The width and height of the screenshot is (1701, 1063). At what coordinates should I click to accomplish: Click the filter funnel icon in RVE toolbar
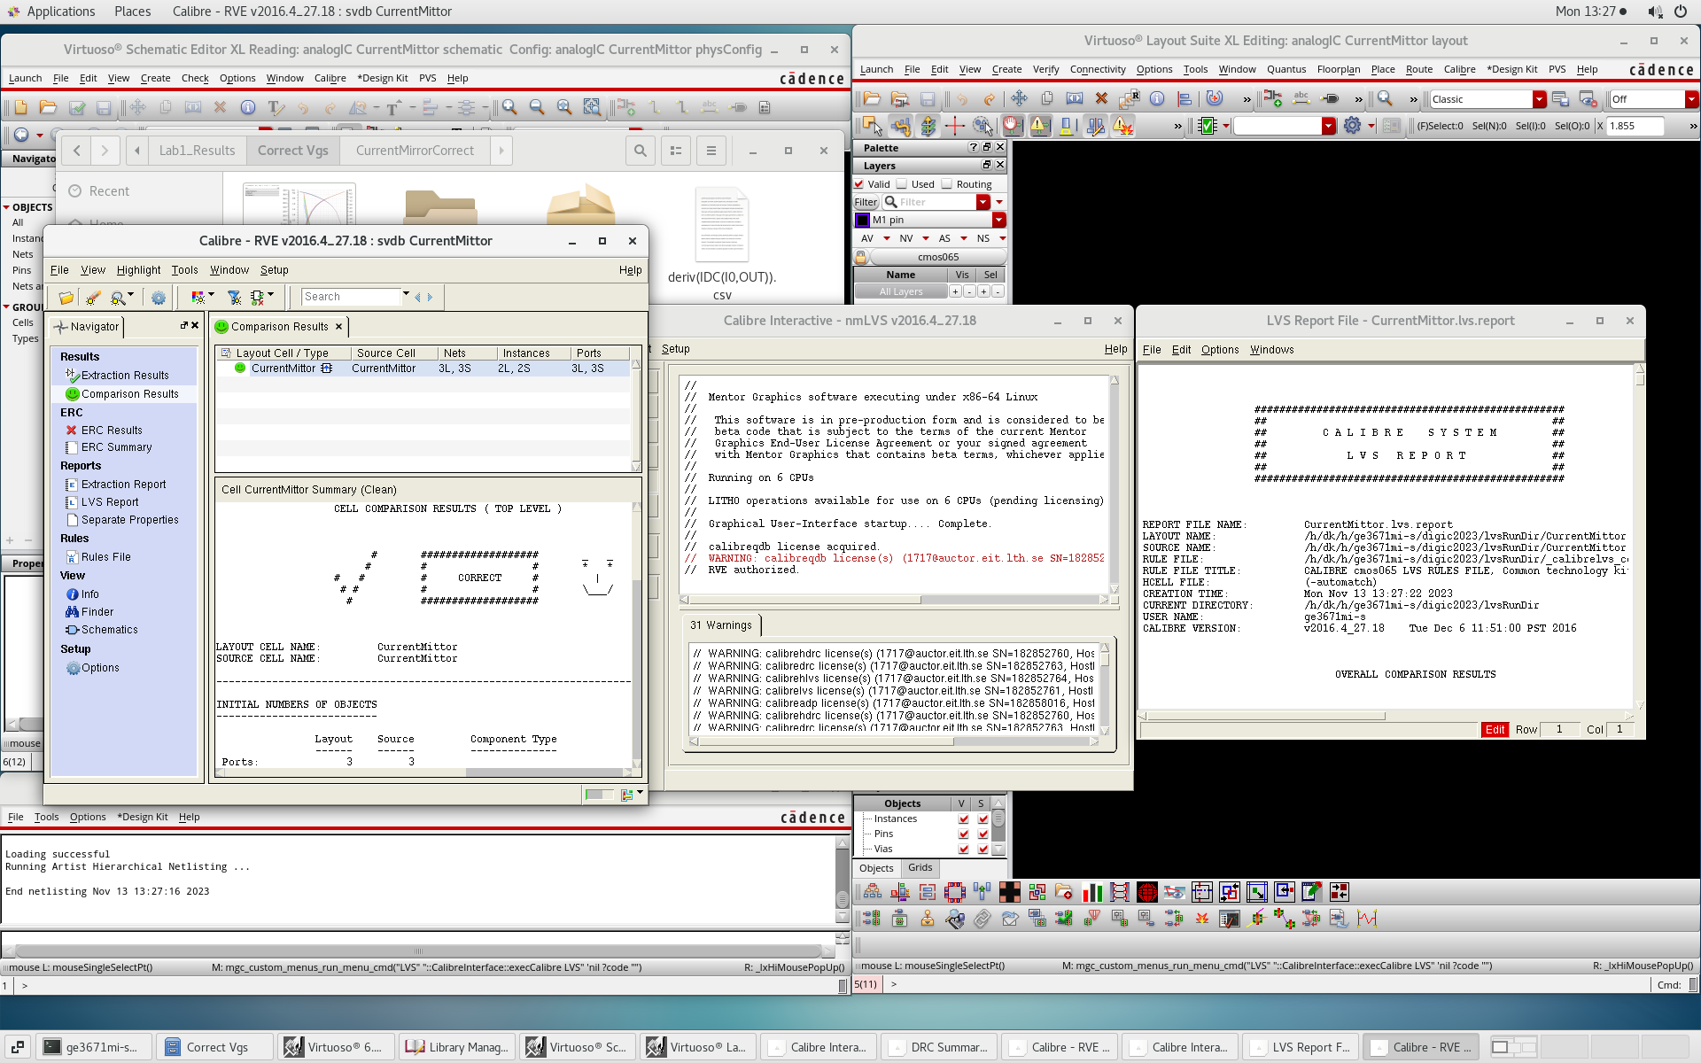(x=234, y=298)
